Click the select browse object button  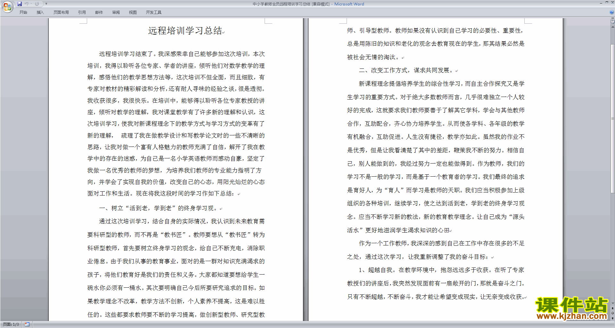tap(613, 313)
